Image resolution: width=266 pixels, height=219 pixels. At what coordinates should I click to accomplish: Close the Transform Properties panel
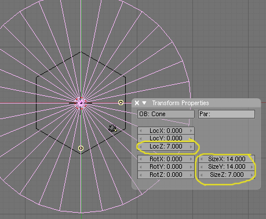click(x=137, y=103)
